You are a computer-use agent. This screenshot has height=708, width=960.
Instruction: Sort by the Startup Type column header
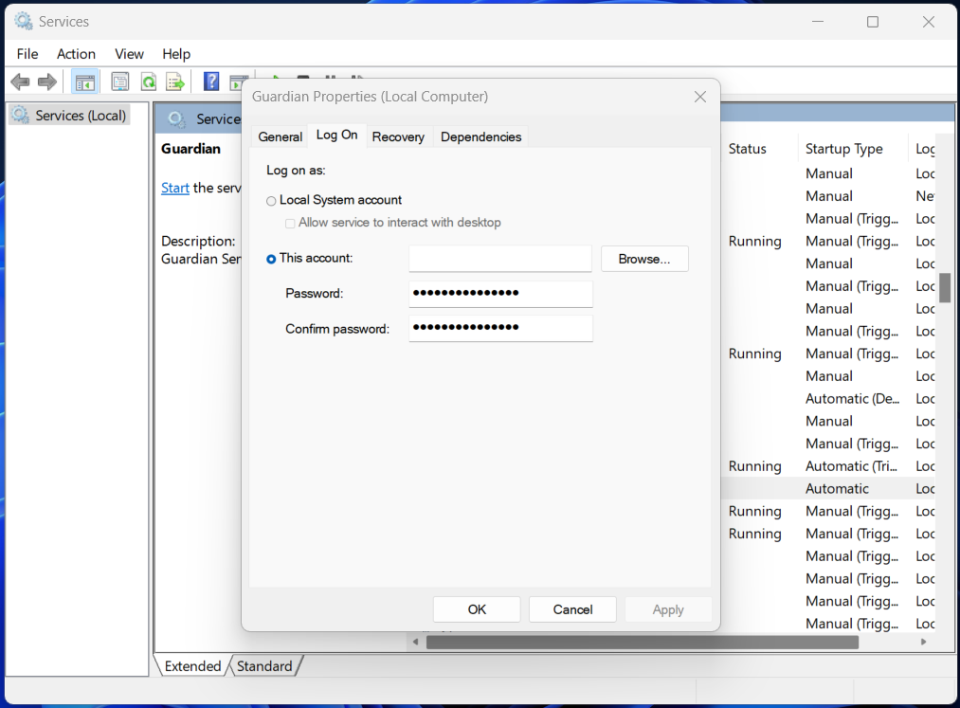843,149
